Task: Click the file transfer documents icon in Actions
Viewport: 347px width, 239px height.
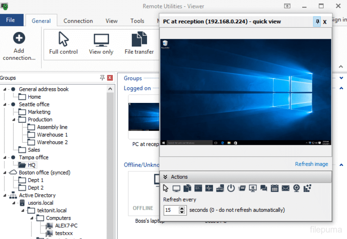Action: pos(187,188)
